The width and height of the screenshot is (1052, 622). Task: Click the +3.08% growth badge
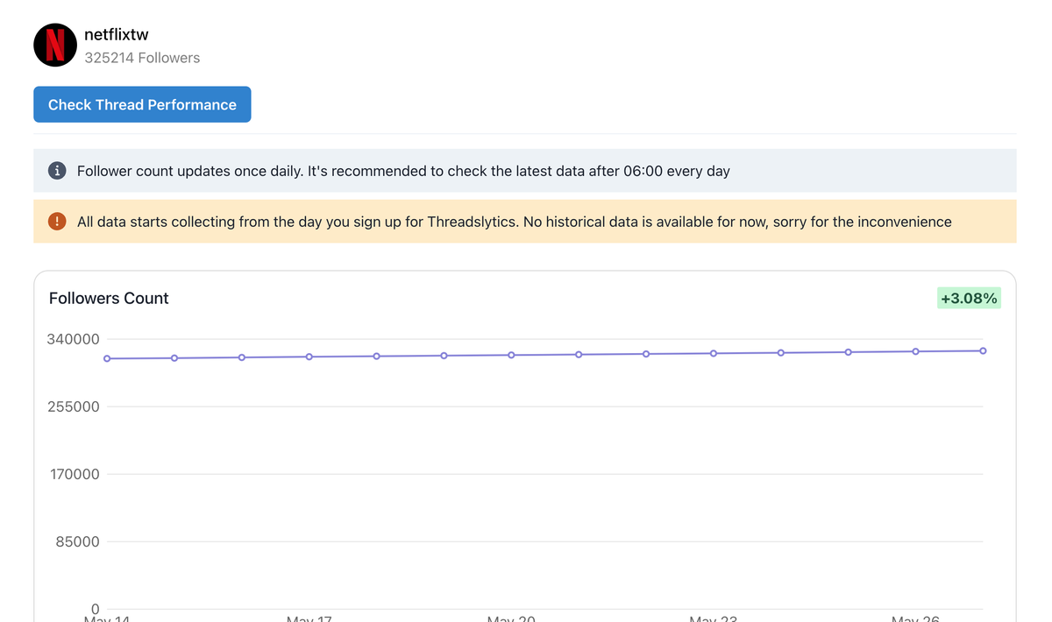pos(969,299)
